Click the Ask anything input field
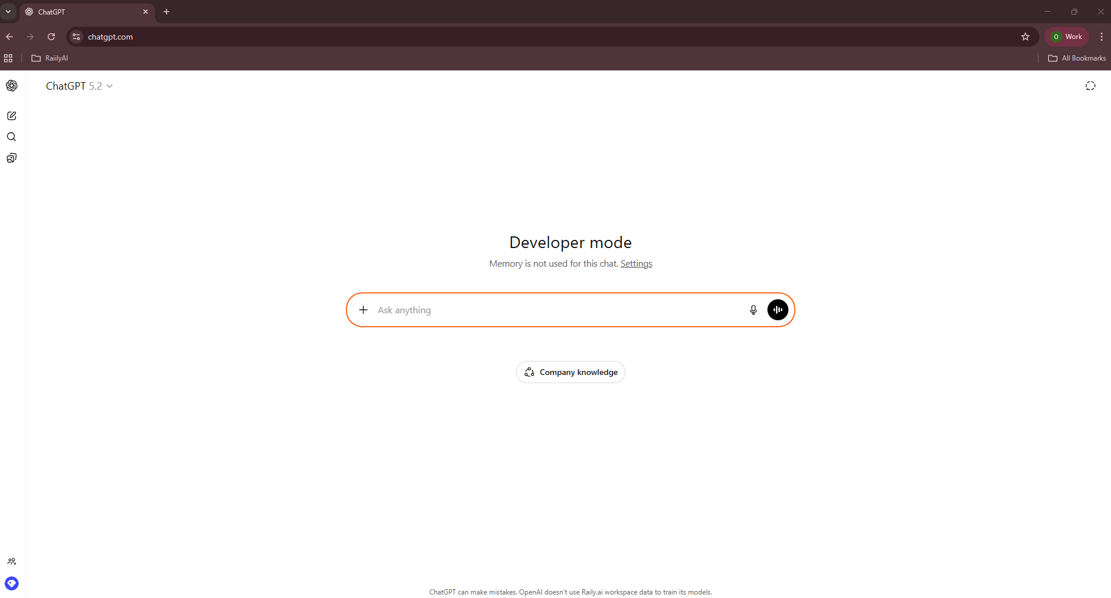1111x598 pixels. pos(559,310)
